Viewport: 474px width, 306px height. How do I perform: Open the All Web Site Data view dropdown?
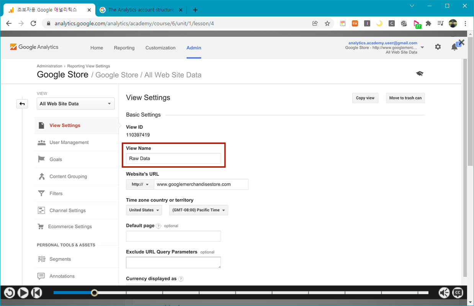[x=75, y=104]
